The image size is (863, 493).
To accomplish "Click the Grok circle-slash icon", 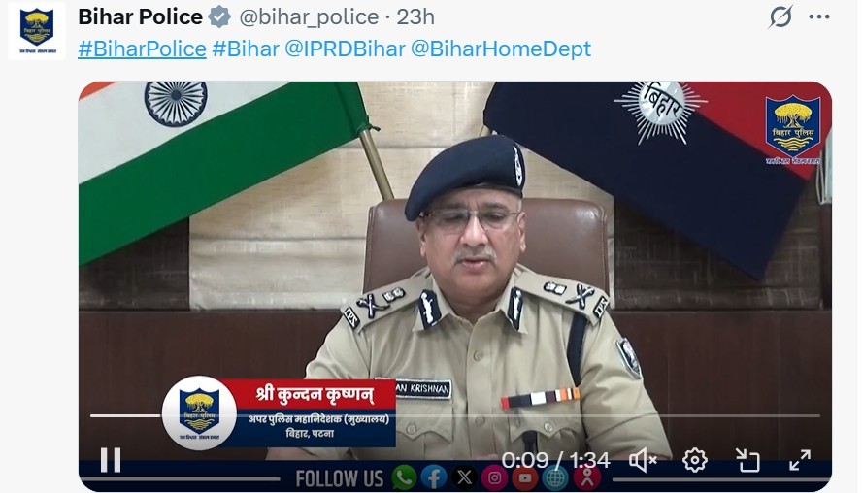I will tap(780, 16).
